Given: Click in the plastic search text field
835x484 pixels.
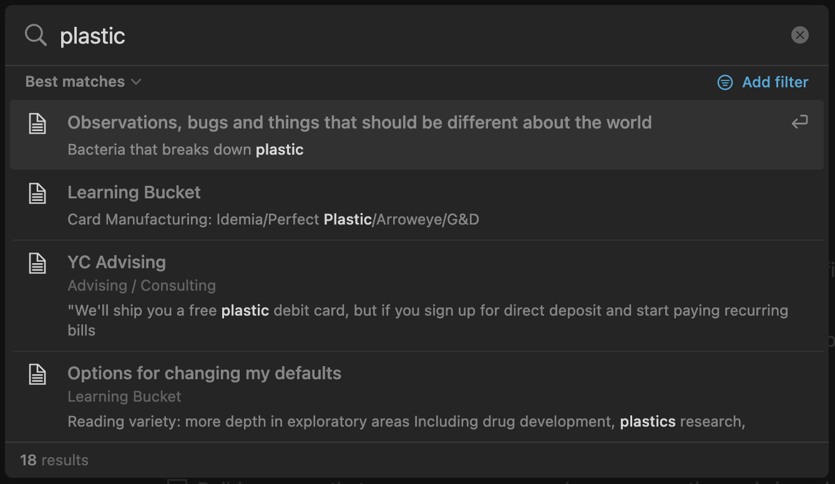Looking at the screenshot, I should (418, 36).
